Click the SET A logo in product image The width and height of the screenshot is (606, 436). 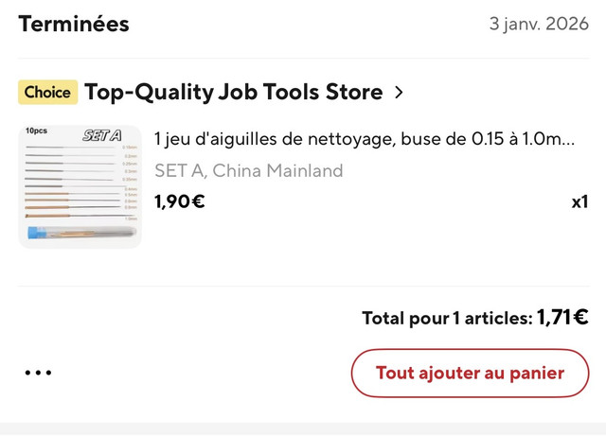point(102,135)
